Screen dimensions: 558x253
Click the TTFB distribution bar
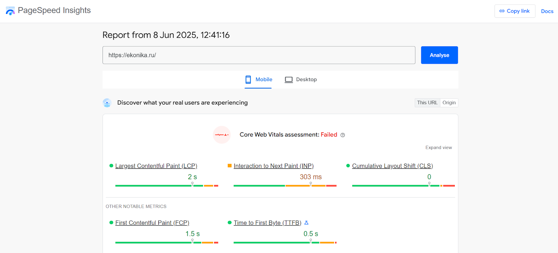click(x=285, y=243)
